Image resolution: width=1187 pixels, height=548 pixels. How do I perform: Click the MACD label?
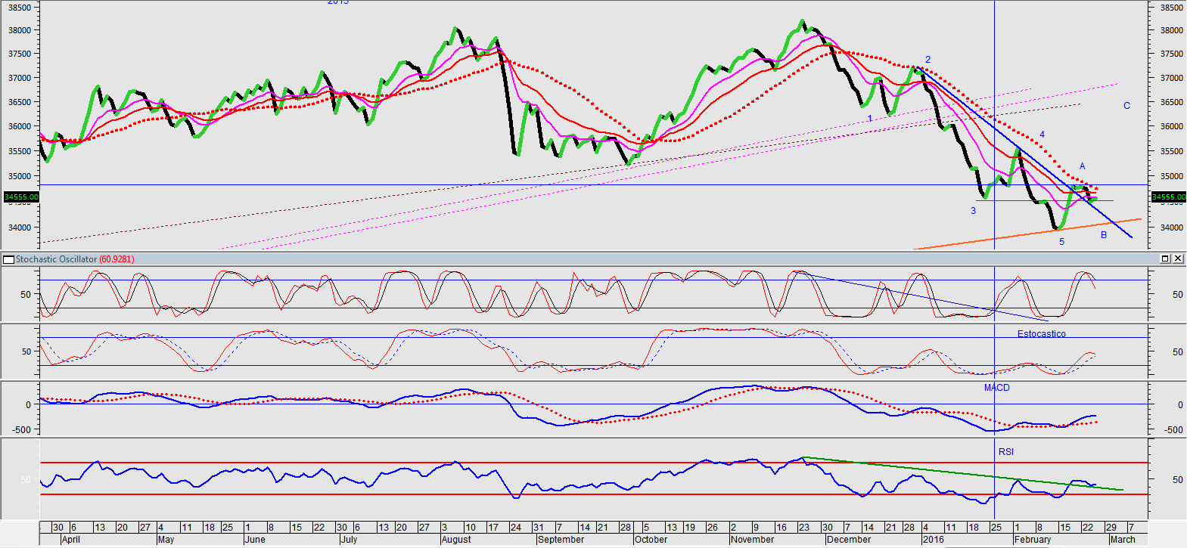coord(996,388)
